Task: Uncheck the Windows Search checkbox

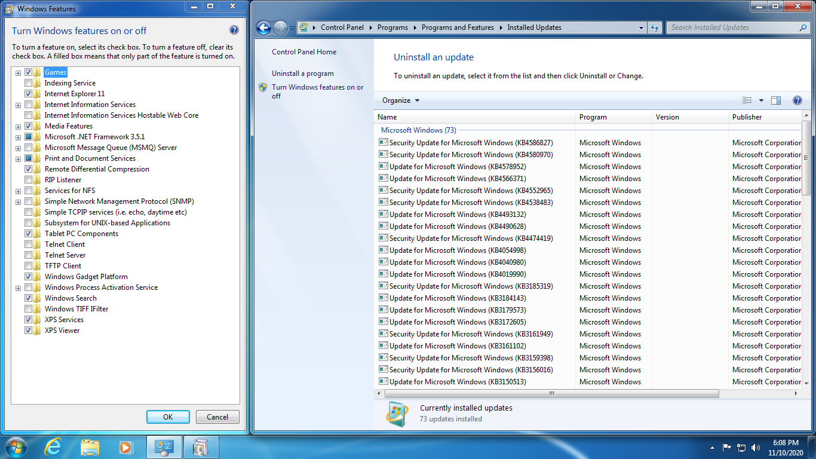Action: point(28,298)
